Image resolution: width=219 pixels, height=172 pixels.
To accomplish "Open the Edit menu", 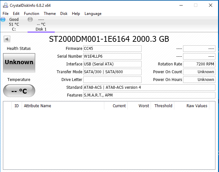I will coord(16,14).
